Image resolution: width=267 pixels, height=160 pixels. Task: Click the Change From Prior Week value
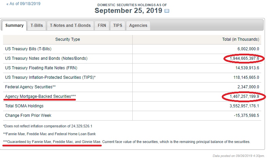pos(246,115)
